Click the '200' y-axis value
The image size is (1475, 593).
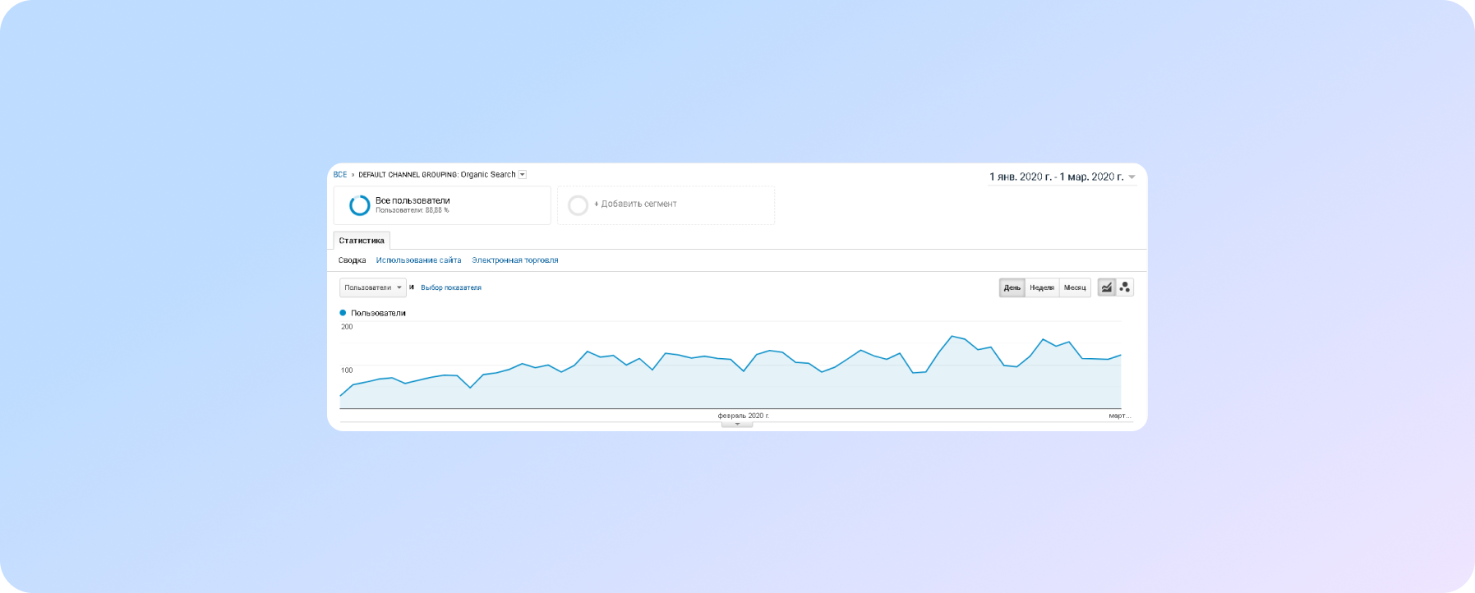click(347, 327)
